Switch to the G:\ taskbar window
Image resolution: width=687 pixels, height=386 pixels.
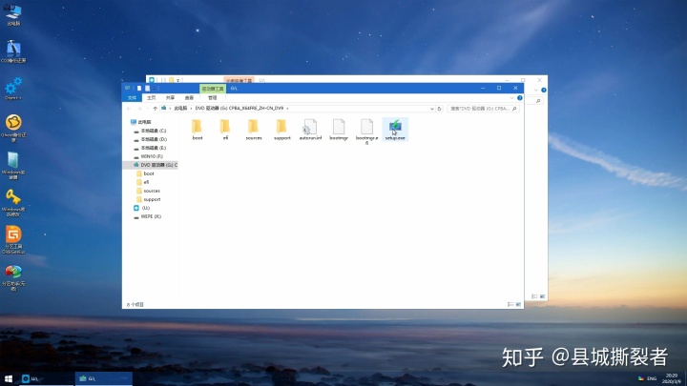pos(103,378)
